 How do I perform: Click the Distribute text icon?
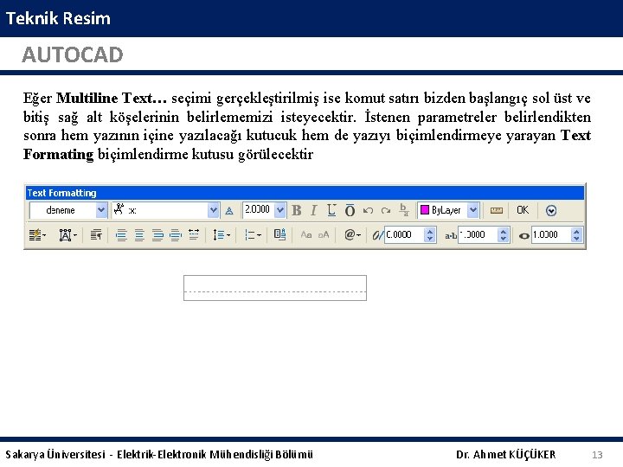[x=194, y=234]
